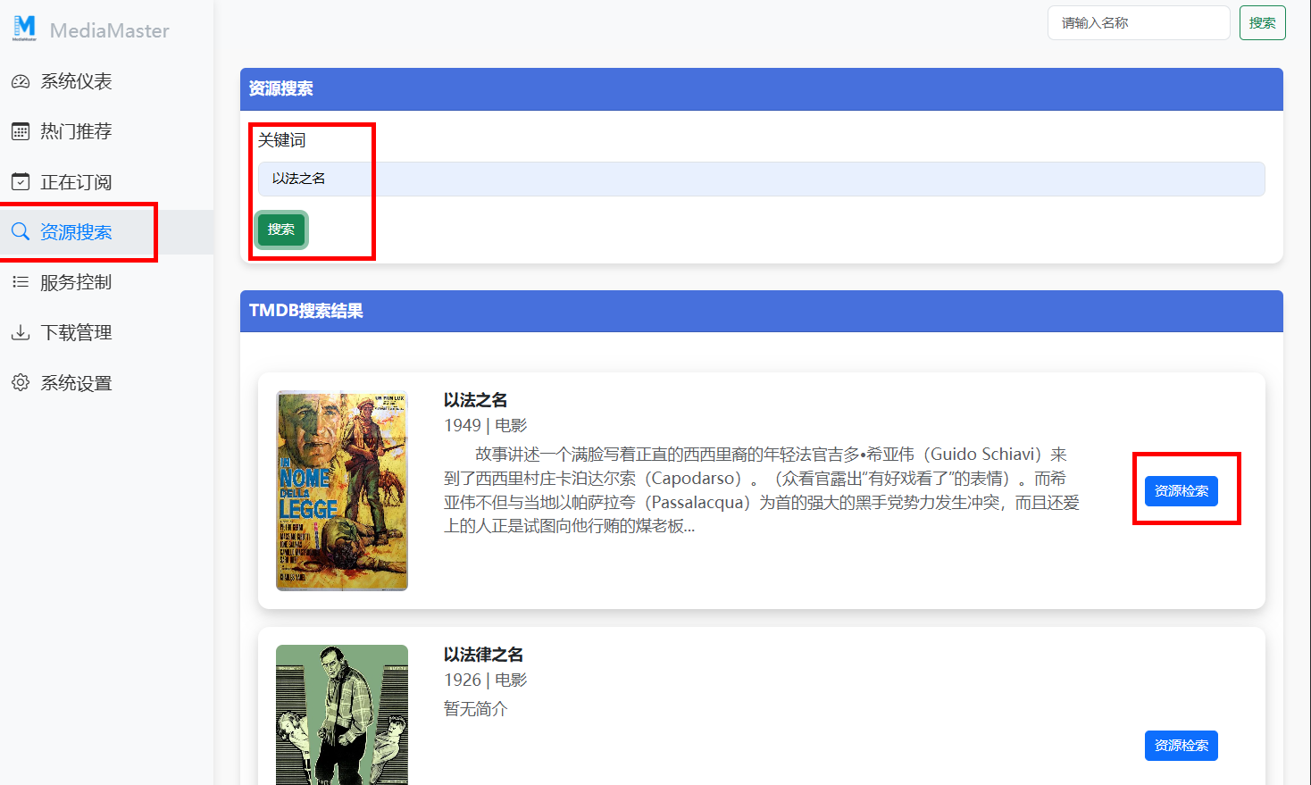Image resolution: width=1311 pixels, height=785 pixels.
Task: Open the In Nome Della Legge poster
Action: coord(342,490)
